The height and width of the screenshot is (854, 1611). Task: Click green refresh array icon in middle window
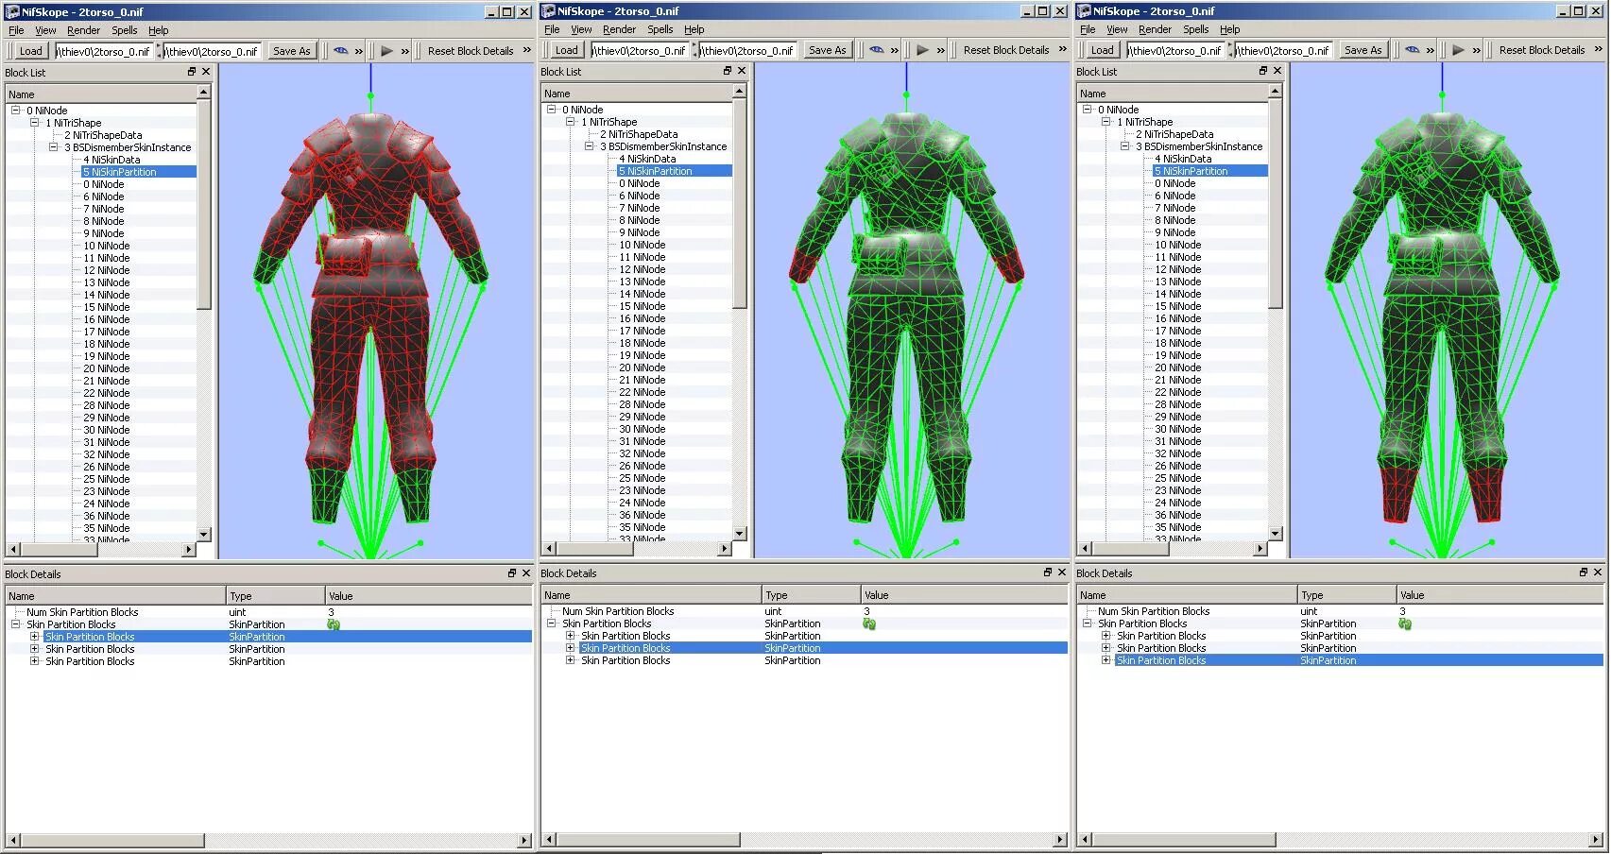coord(869,623)
